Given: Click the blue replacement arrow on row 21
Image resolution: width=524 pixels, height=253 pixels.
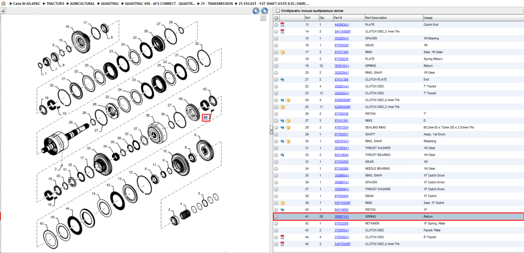Looking at the screenshot, I should tap(282, 80).
